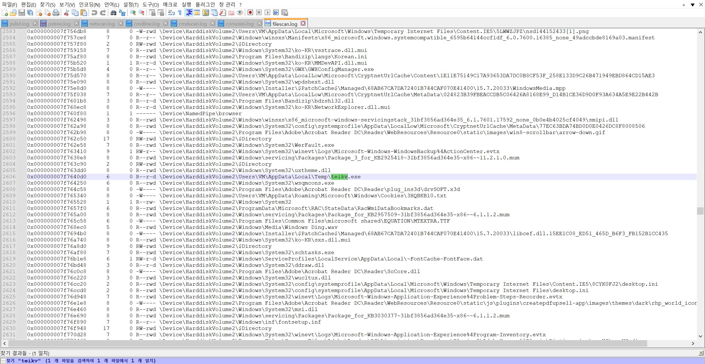Viewport: 705px width, 364px height.
Task: Click the Zoom in magnifier icon
Action: click(x=133, y=13)
